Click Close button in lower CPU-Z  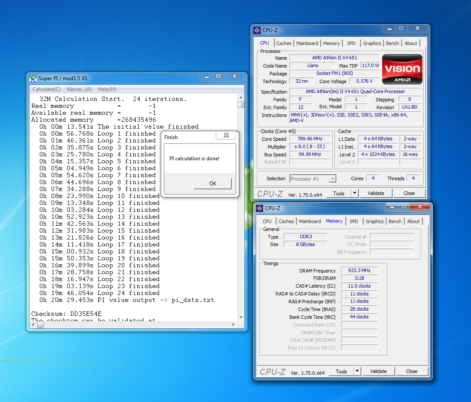tap(412, 371)
